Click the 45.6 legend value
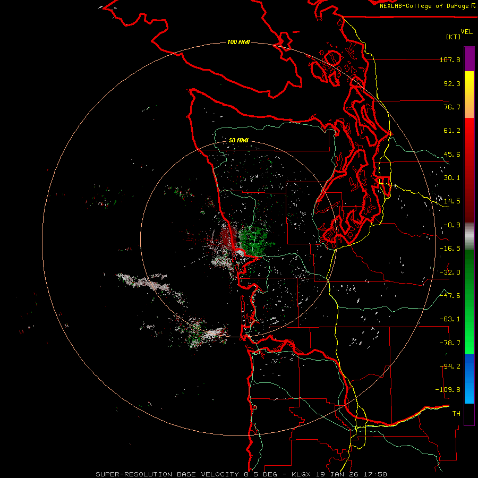The height and width of the screenshot is (478, 478). [452, 154]
